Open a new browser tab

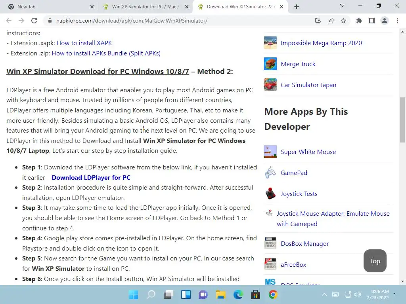[297, 7]
